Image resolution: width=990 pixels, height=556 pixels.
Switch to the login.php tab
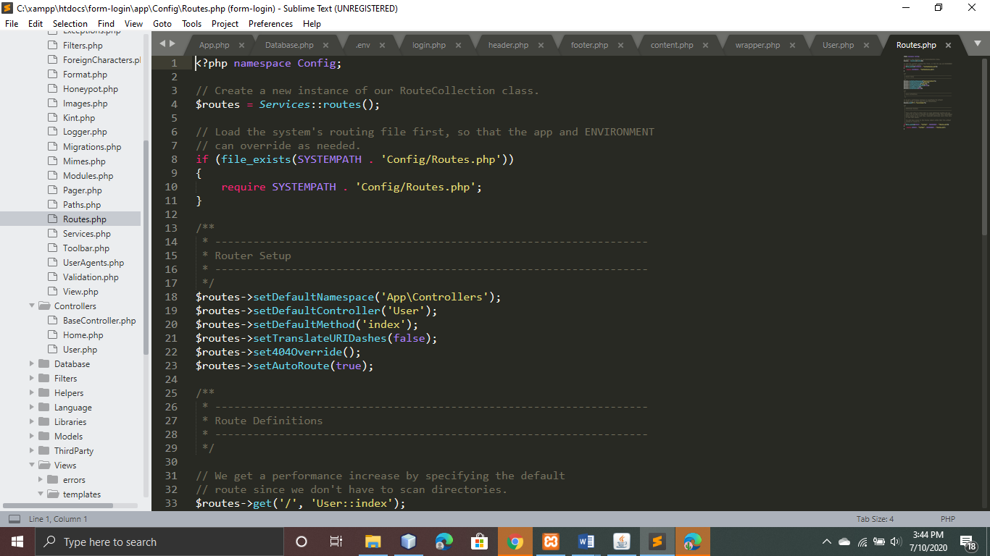pyautogui.click(x=429, y=45)
